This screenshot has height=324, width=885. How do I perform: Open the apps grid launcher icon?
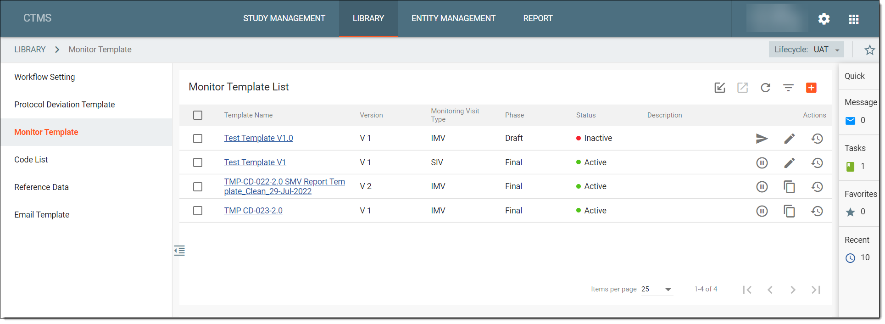(x=854, y=19)
